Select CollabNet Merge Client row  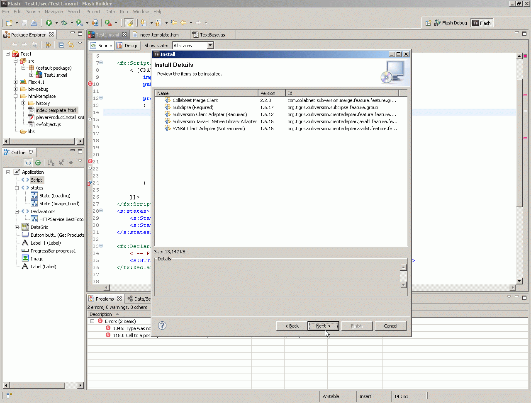281,100
